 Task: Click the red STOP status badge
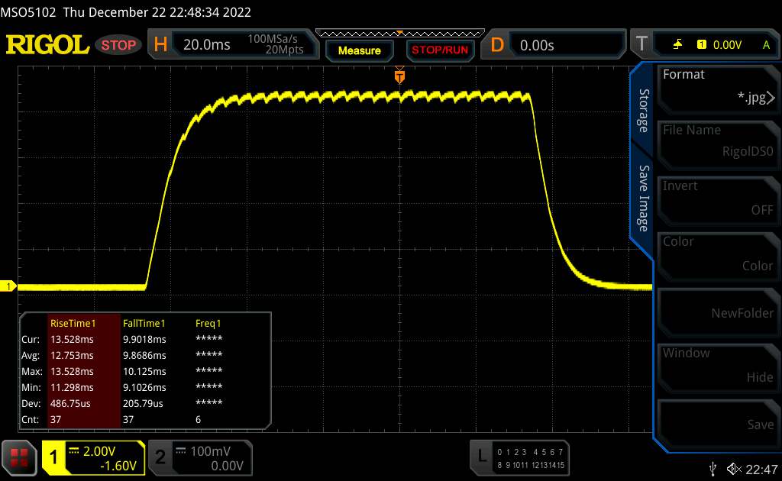point(118,45)
